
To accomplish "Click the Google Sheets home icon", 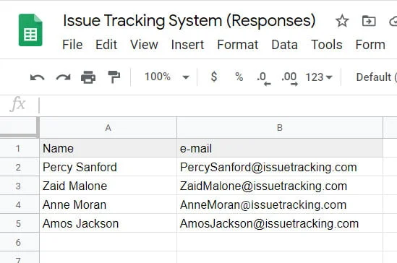I will pyautogui.click(x=30, y=30).
